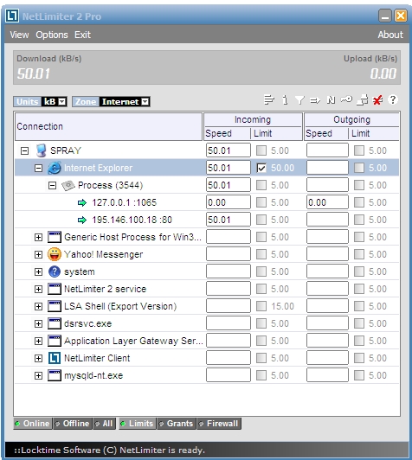
Task: Click the SPRAY computer icon
Action: pyautogui.click(x=41, y=150)
